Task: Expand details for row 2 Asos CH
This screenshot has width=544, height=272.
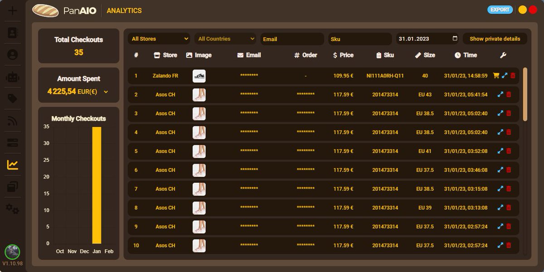Action: click(x=500, y=95)
